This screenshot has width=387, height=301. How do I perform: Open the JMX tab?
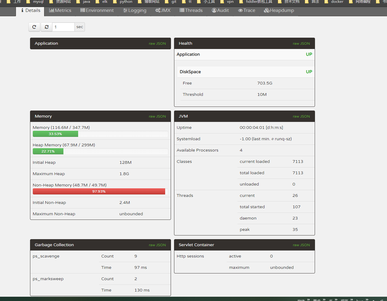[x=163, y=10]
